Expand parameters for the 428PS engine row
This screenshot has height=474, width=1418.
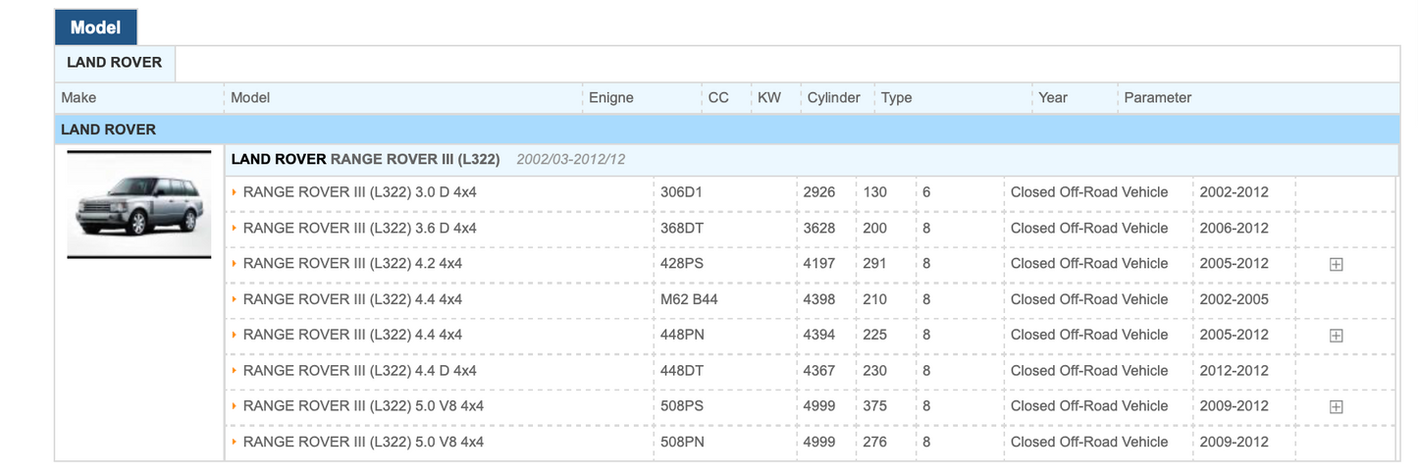point(1336,264)
